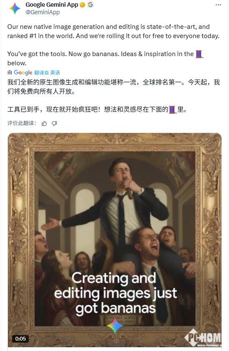The height and width of the screenshot is (351, 229).
Task: Click the thread emoji after 'inspiration in the'
Action: 199,54
